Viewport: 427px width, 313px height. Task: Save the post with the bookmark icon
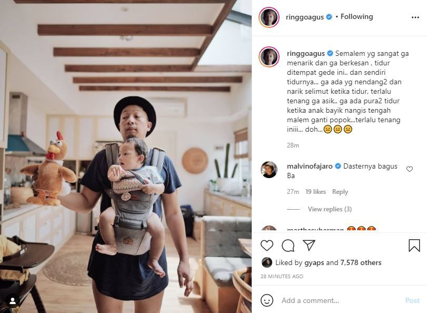pos(414,246)
